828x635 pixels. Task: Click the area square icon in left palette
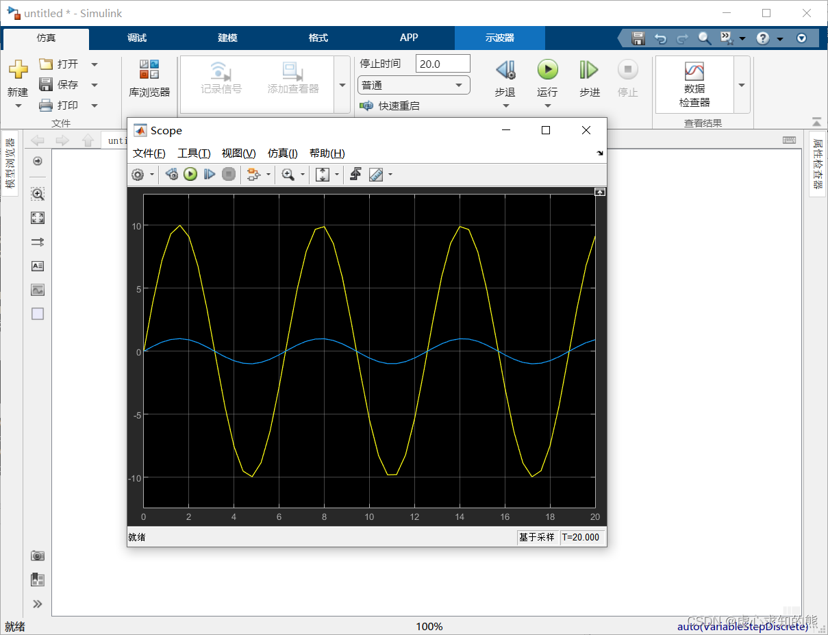tap(38, 314)
